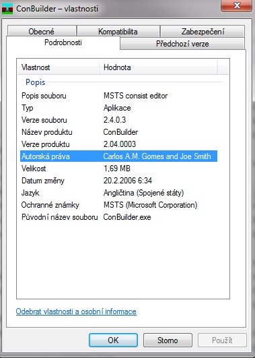255x358 pixels.
Task: Switch to the Obecné tab
Action: tap(42, 32)
